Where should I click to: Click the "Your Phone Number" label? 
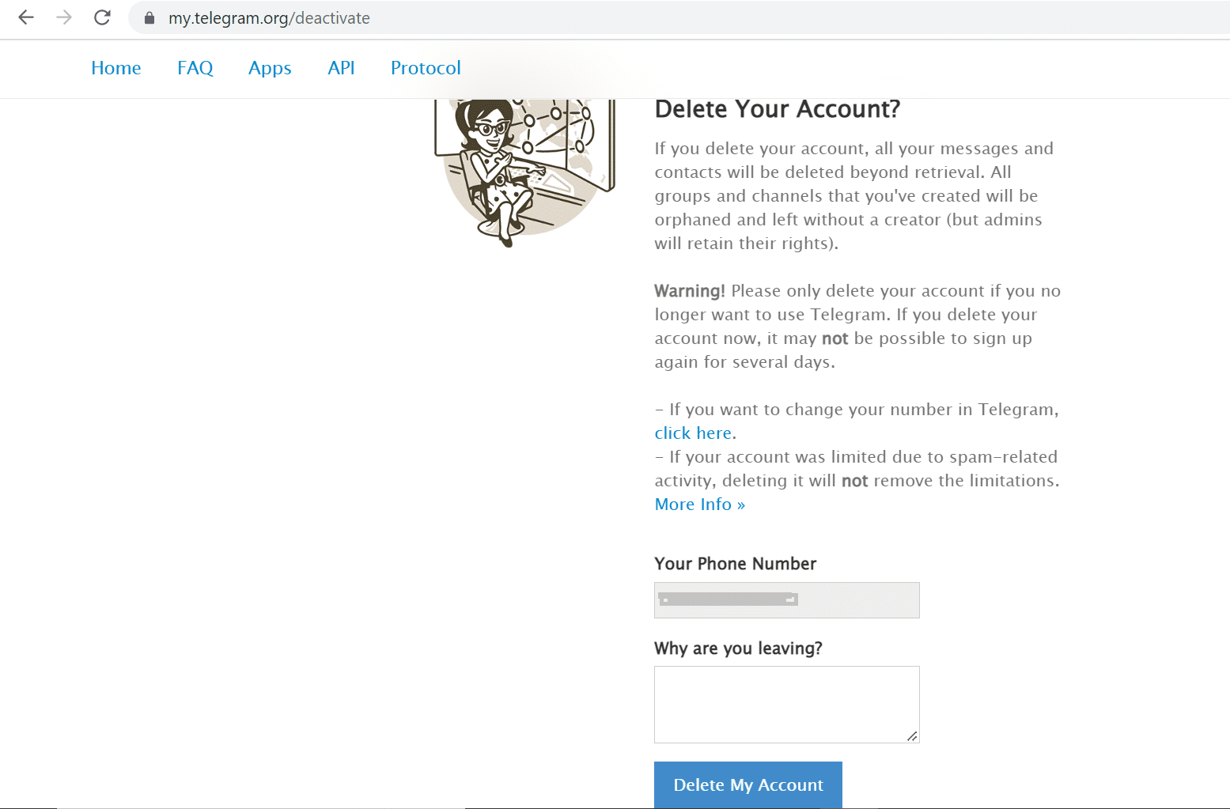[x=735, y=564]
